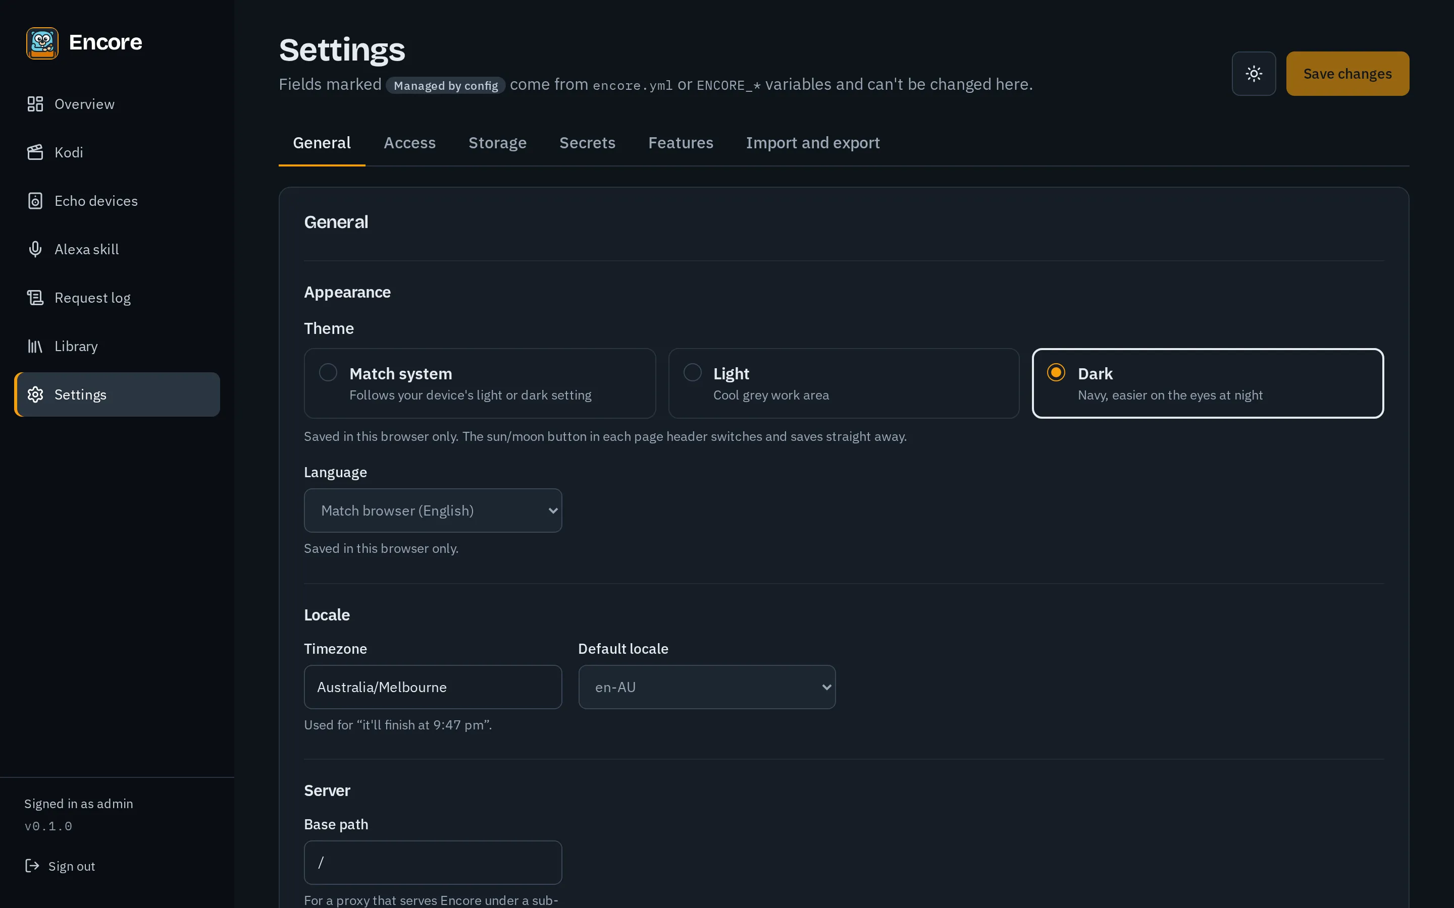This screenshot has width=1454, height=908.
Task: Click the 'Signed in as admin' text
Action: (x=79, y=804)
